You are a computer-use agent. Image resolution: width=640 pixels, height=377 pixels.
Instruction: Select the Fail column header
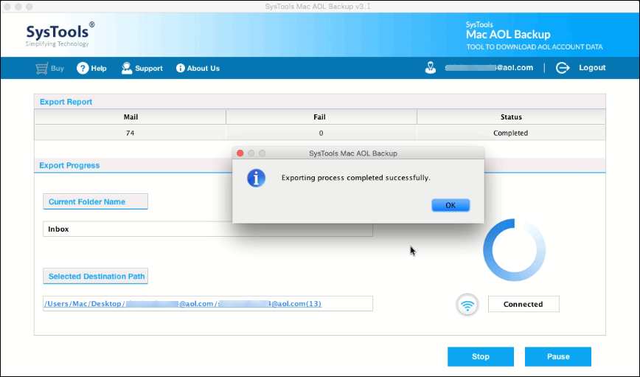click(x=321, y=117)
